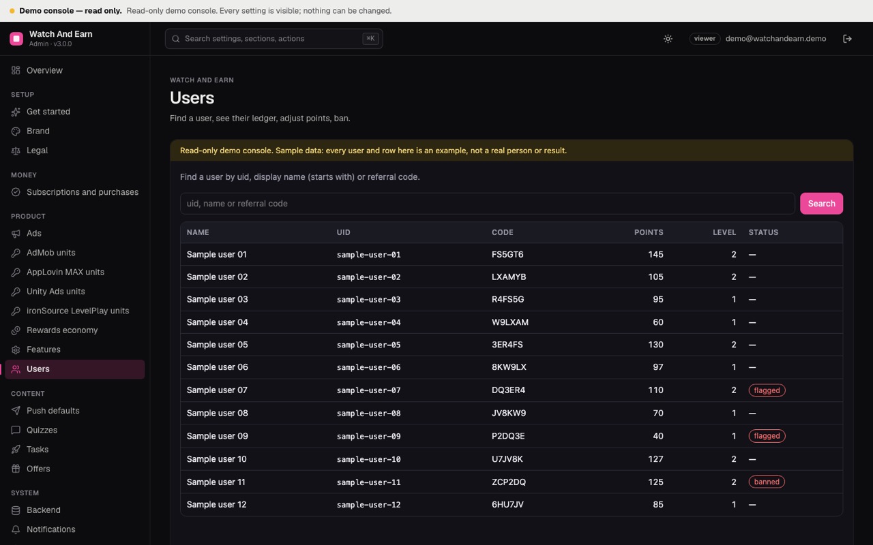Image resolution: width=873 pixels, height=545 pixels.
Task: Click the Sample user 03 name cell
Action: tap(218, 300)
